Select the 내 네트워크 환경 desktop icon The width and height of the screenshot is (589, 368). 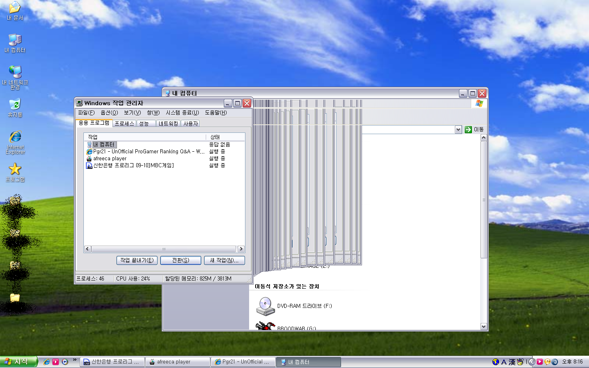(x=15, y=77)
